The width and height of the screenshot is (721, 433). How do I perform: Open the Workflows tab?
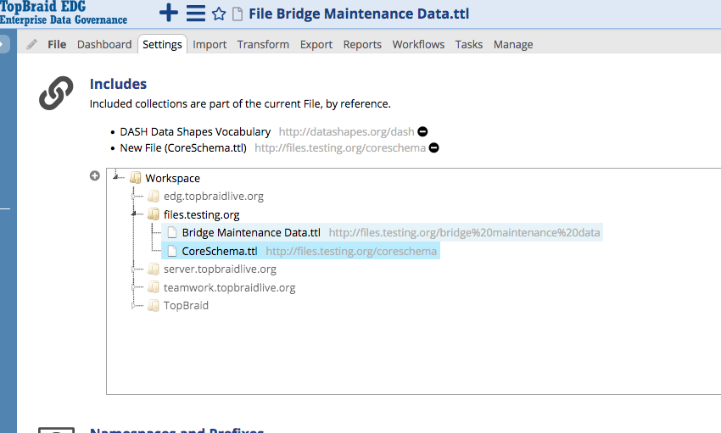coord(418,44)
